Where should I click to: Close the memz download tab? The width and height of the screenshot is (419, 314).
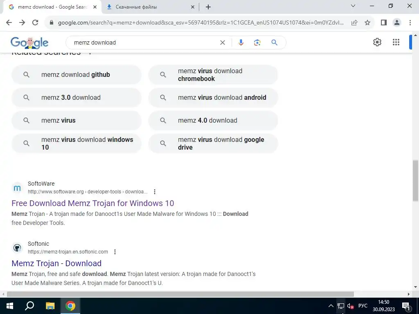(x=95, y=7)
